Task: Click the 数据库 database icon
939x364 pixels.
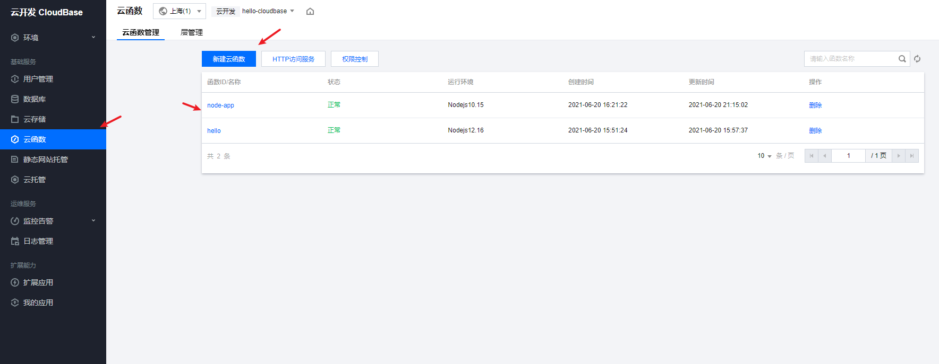Action: pyautogui.click(x=15, y=99)
